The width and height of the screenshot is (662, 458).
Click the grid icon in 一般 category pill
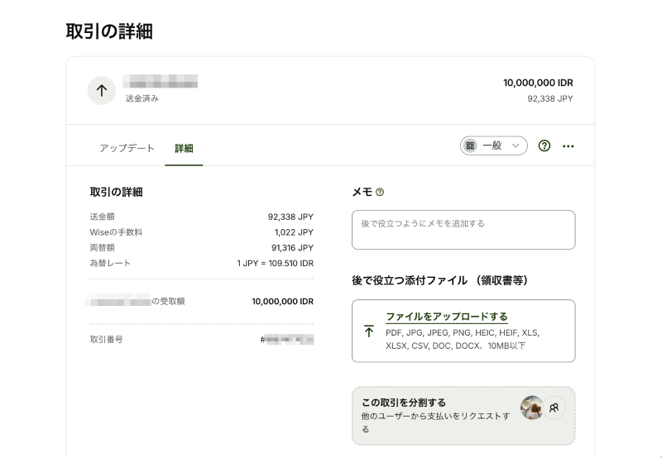tap(470, 146)
